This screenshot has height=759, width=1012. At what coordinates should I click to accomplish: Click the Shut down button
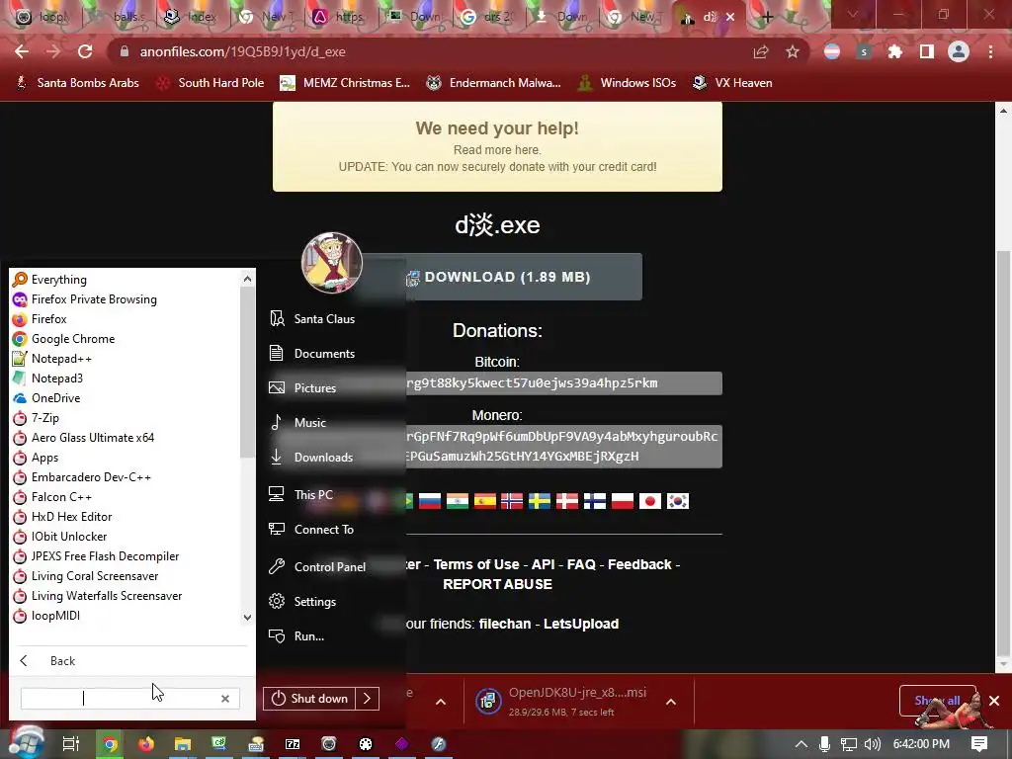click(309, 699)
